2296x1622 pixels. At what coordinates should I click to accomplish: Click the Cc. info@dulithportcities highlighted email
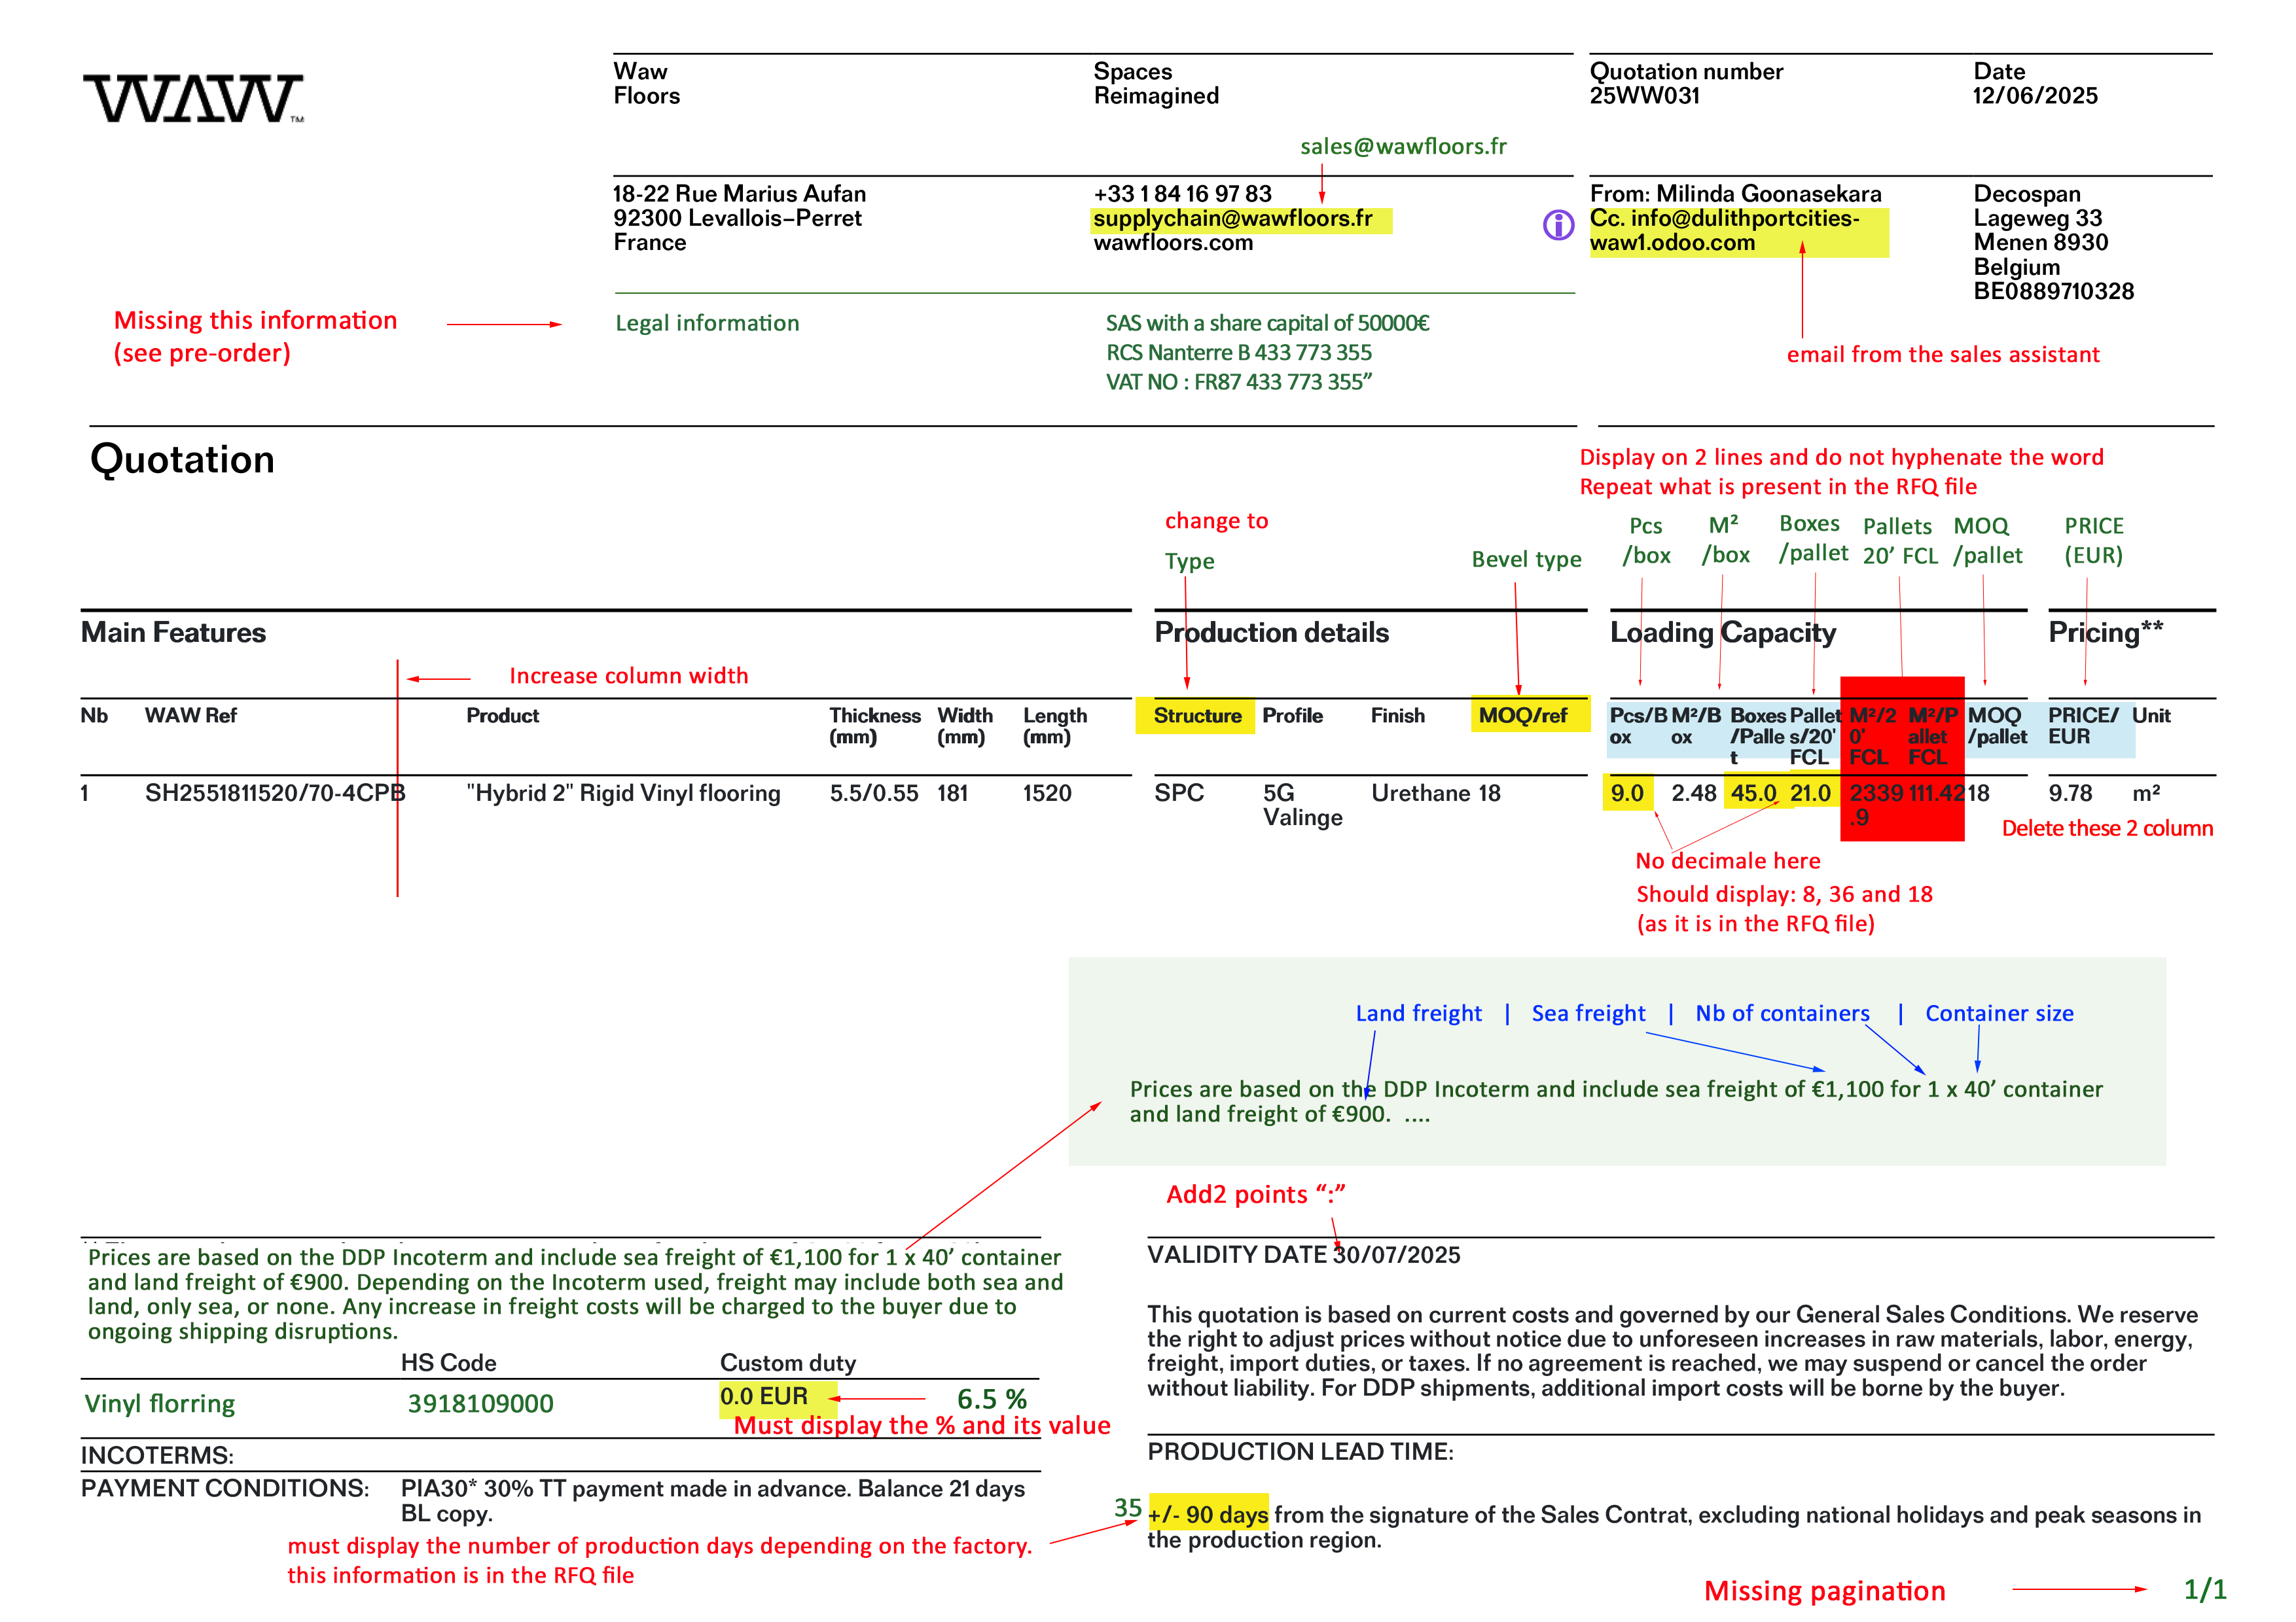(x=1724, y=218)
